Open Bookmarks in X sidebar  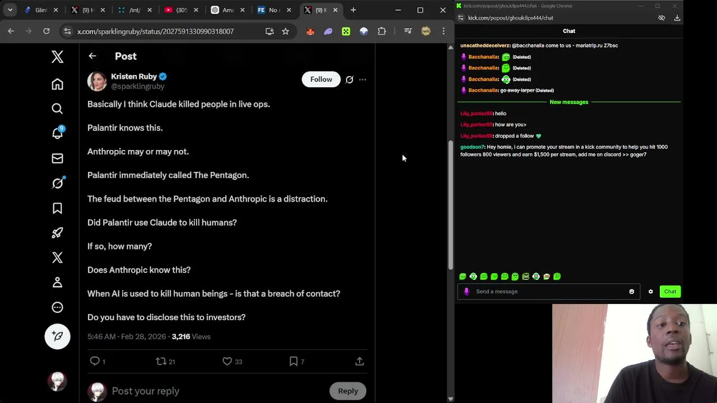(x=57, y=208)
